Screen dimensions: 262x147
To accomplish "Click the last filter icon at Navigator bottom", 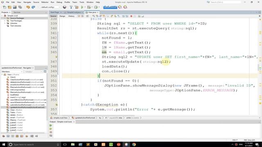I will coord(36,136).
